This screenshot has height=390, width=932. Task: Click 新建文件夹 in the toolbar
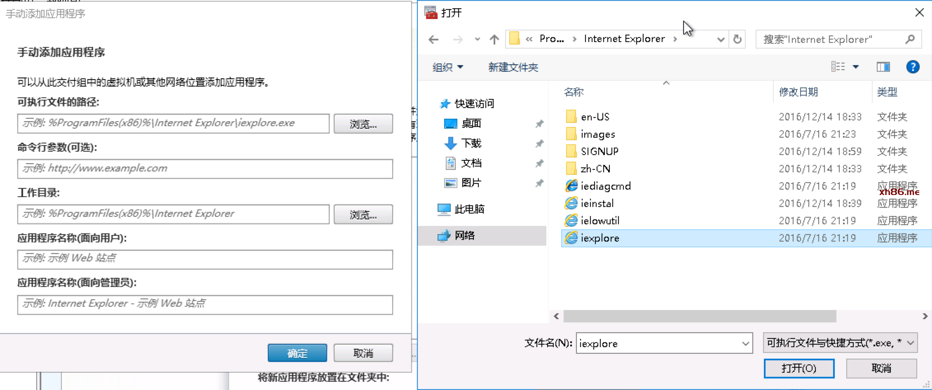tap(513, 67)
